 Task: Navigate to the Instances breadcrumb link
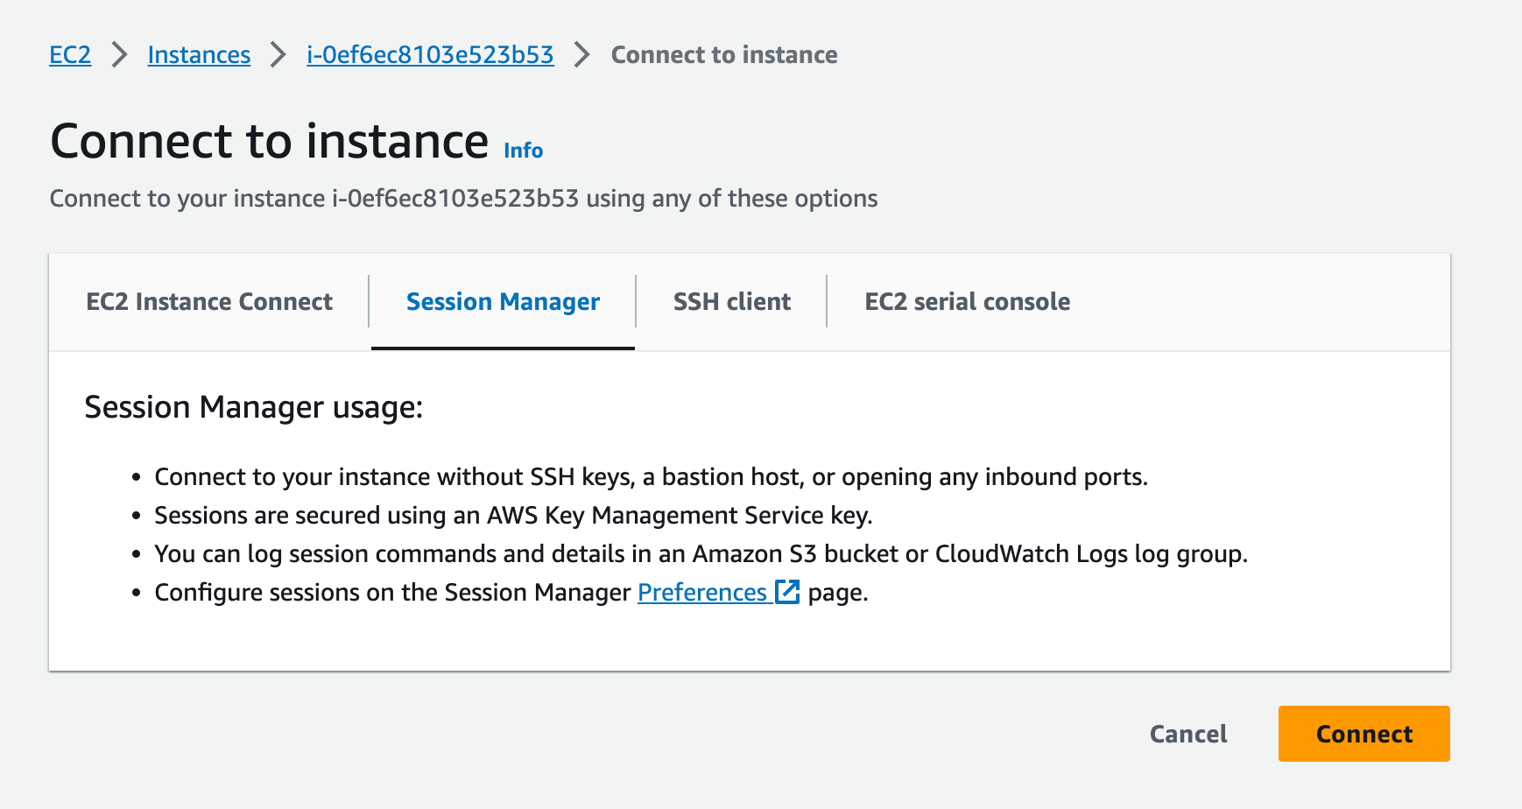coord(199,55)
